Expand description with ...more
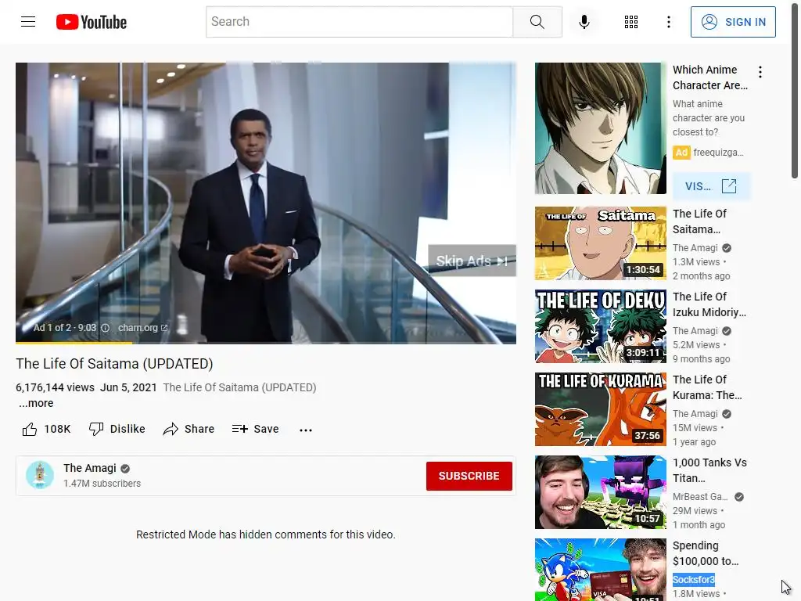 click(x=36, y=403)
